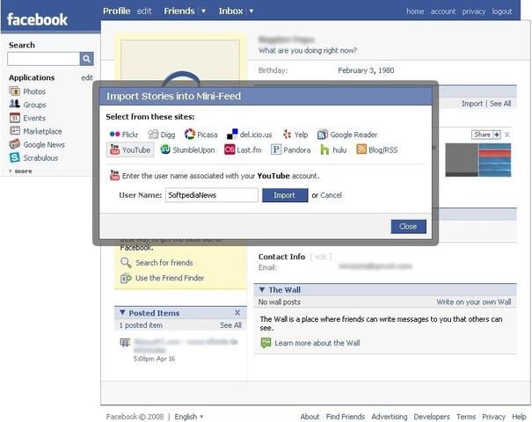Click Write on your own Wall
Viewport: 532px width, 422px height.
coord(474,302)
